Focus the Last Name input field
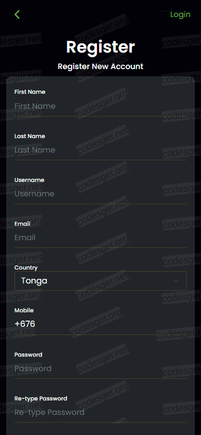 [x=100, y=150]
